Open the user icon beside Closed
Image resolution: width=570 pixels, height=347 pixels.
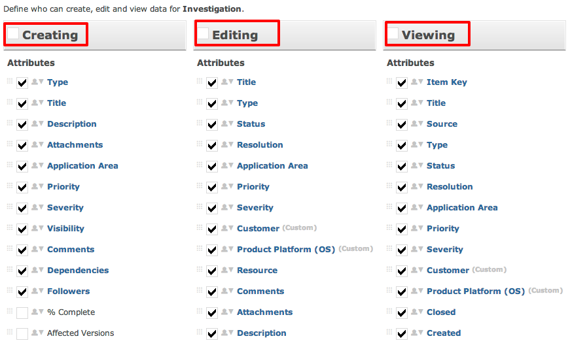click(x=417, y=312)
